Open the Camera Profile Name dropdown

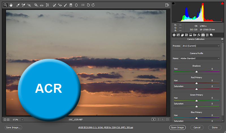[200, 58]
